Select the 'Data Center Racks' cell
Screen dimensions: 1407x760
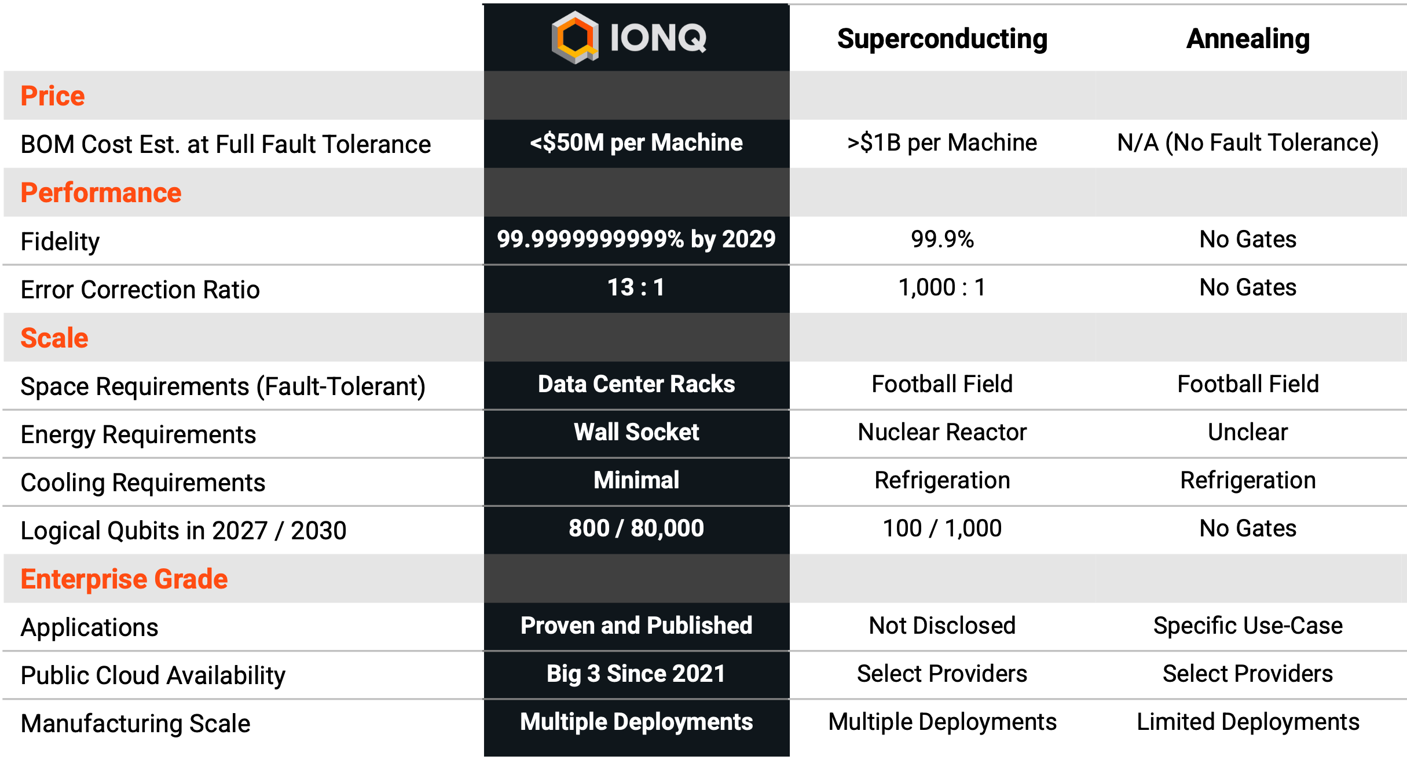636,384
